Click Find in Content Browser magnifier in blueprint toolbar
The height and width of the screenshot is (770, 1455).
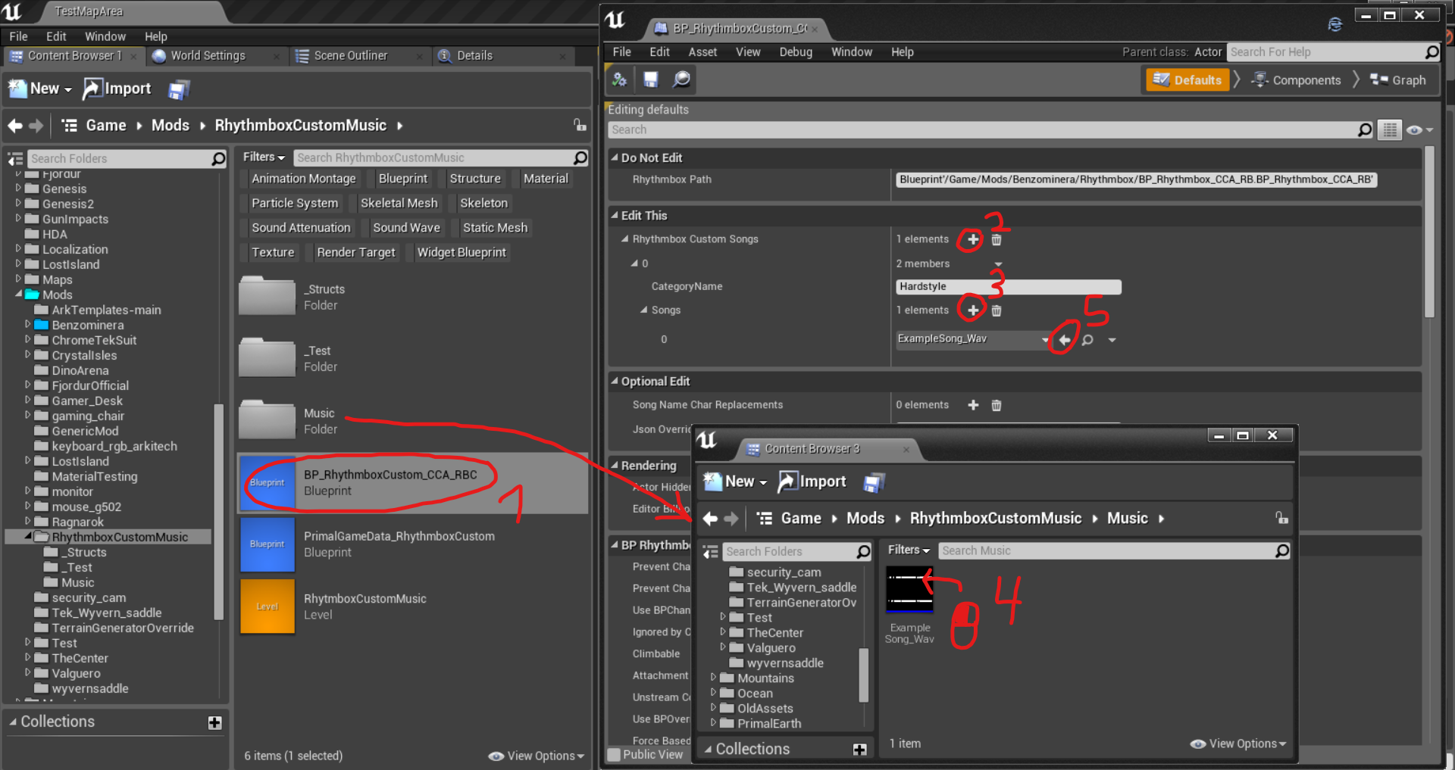[x=681, y=79]
